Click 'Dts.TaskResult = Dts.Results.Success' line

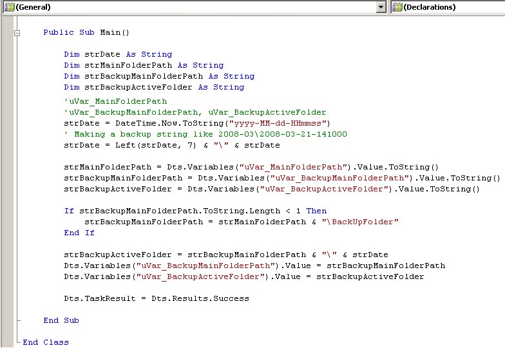pos(157,298)
